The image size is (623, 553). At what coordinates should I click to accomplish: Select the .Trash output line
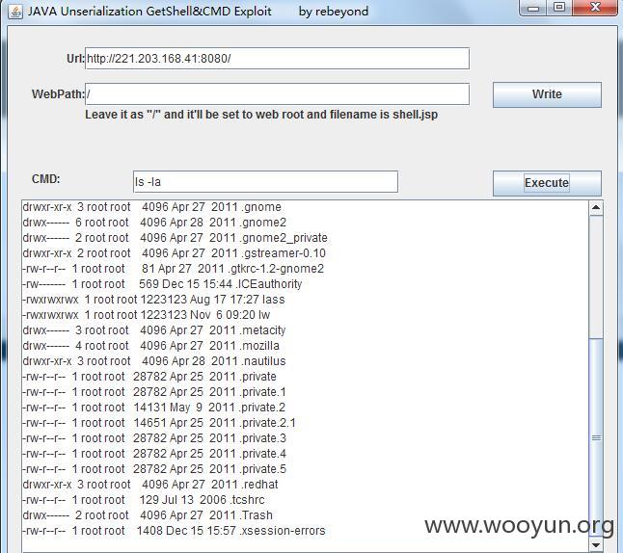(x=148, y=515)
